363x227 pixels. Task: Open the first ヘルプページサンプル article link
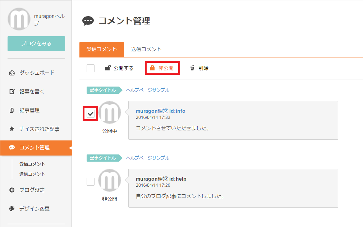click(148, 90)
